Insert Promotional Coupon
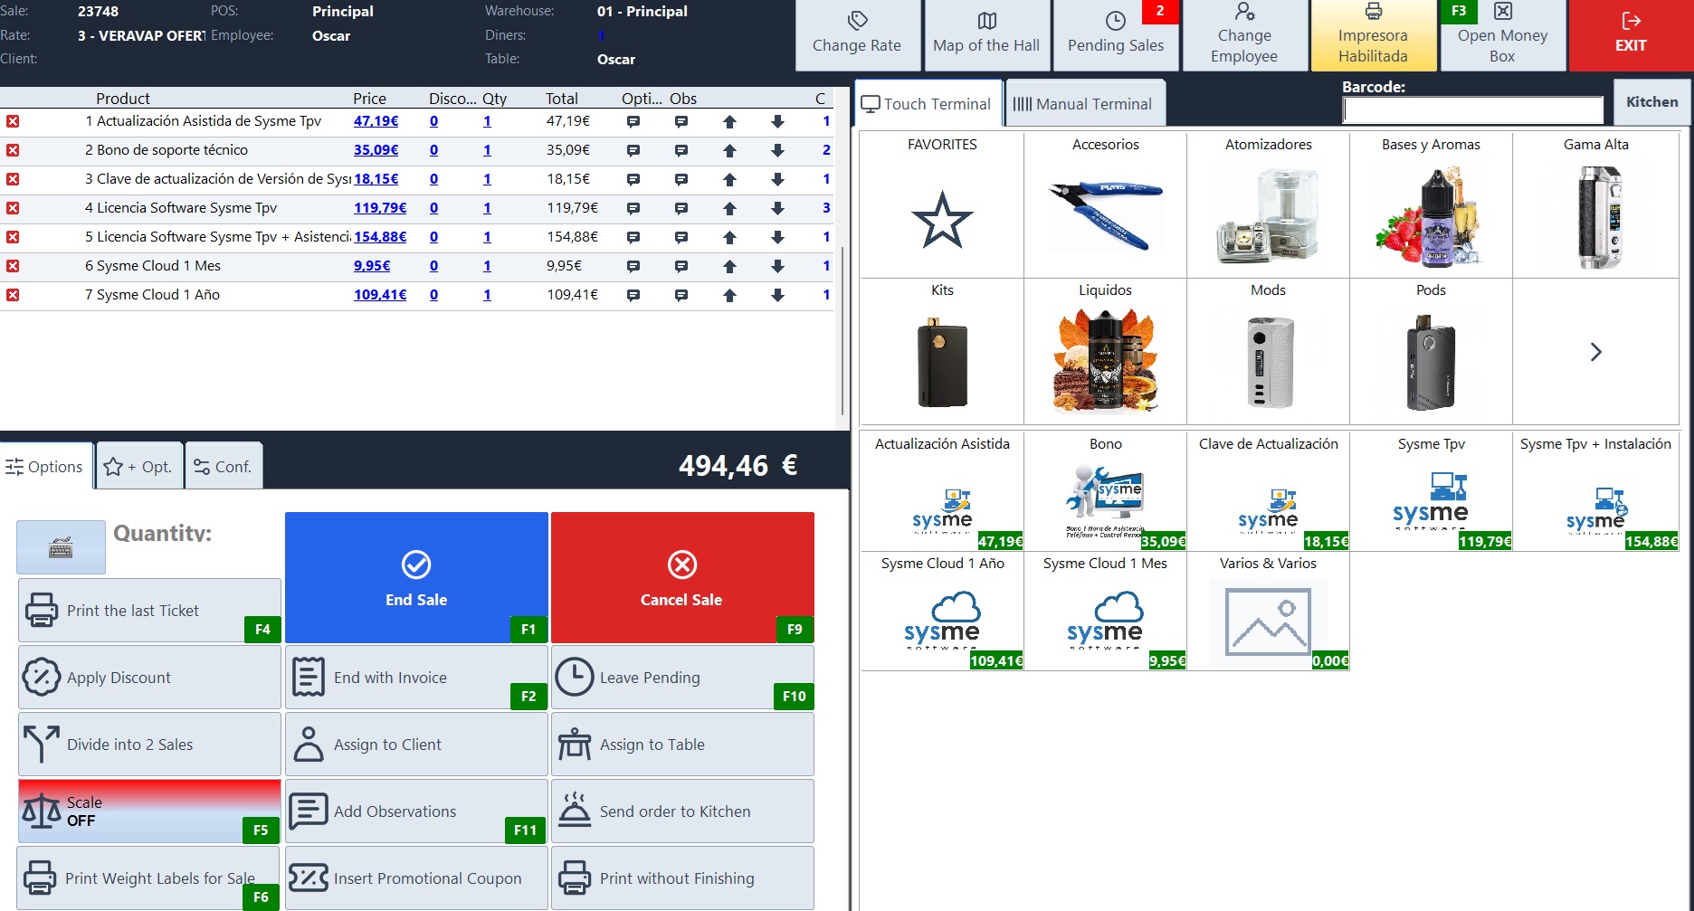 [x=416, y=878]
